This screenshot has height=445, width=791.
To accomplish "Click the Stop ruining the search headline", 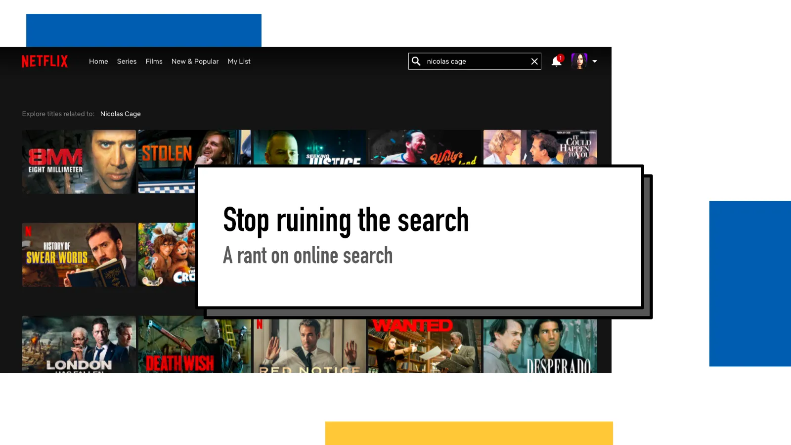I will [346, 220].
